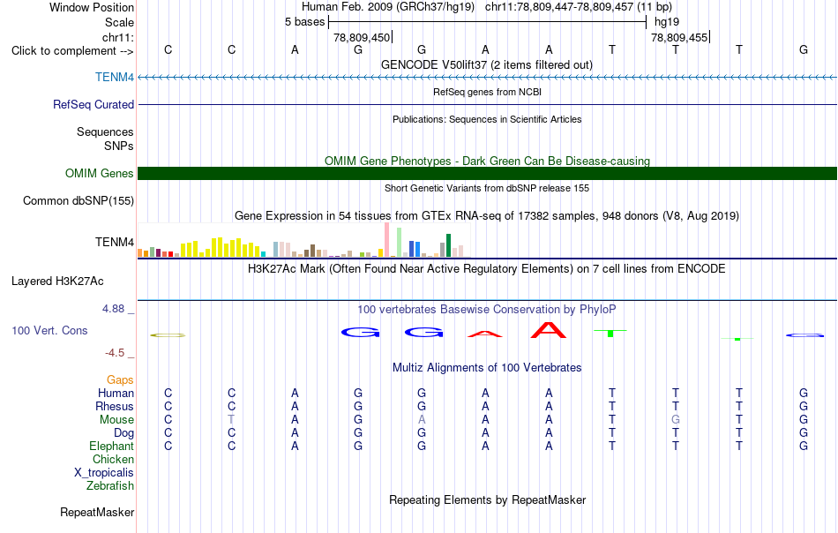This screenshot has height=533, width=838.
Task: Click Mouse species label in Multiz alignment
Action: point(116,420)
